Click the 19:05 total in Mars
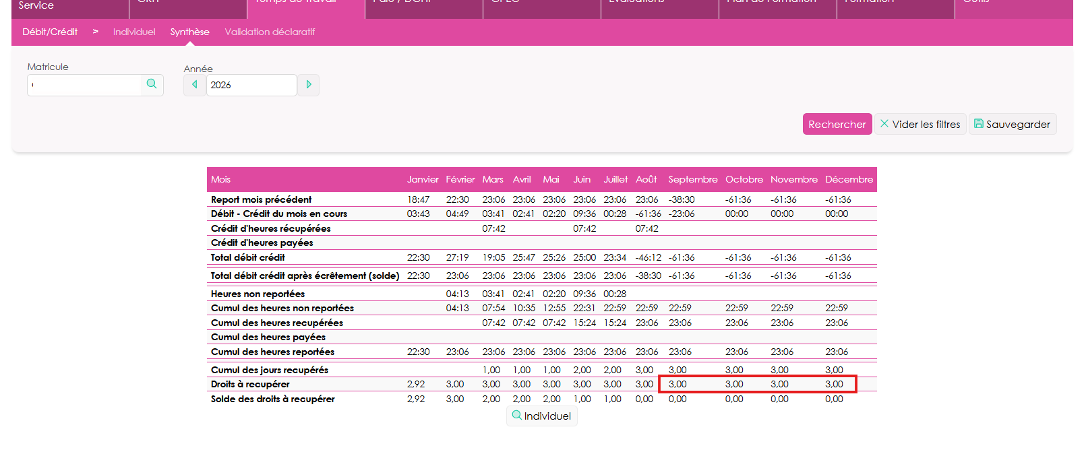 [x=493, y=257]
